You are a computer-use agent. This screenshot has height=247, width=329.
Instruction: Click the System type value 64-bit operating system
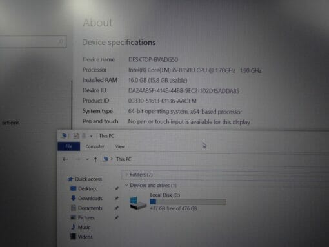(185, 112)
